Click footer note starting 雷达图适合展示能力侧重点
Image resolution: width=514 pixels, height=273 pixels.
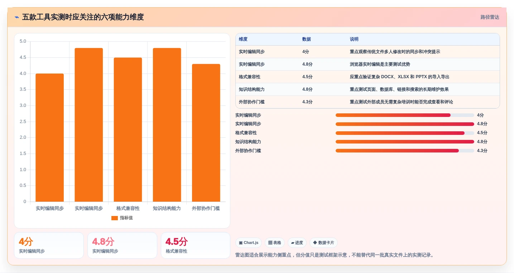[x=335, y=255]
